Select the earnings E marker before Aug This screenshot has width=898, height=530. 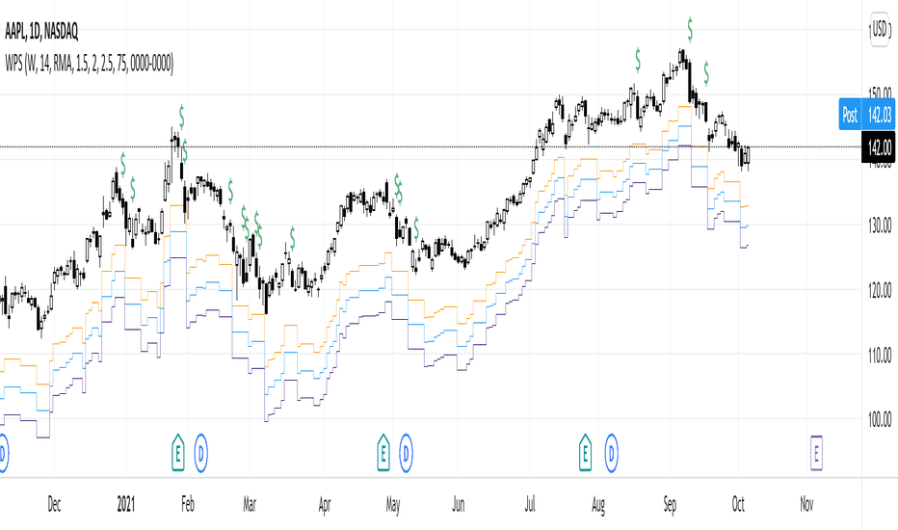pyautogui.click(x=585, y=453)
